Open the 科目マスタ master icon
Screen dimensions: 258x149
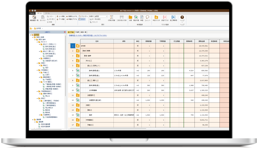point(156,17)
